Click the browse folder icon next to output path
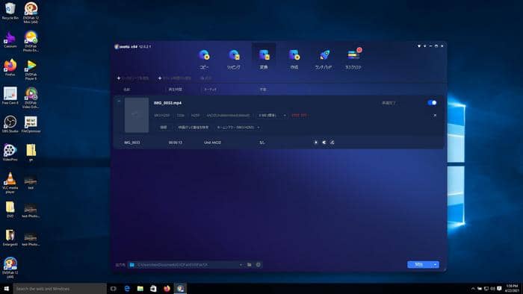This screenshot has width=523, height=294. tap(249, 265)
